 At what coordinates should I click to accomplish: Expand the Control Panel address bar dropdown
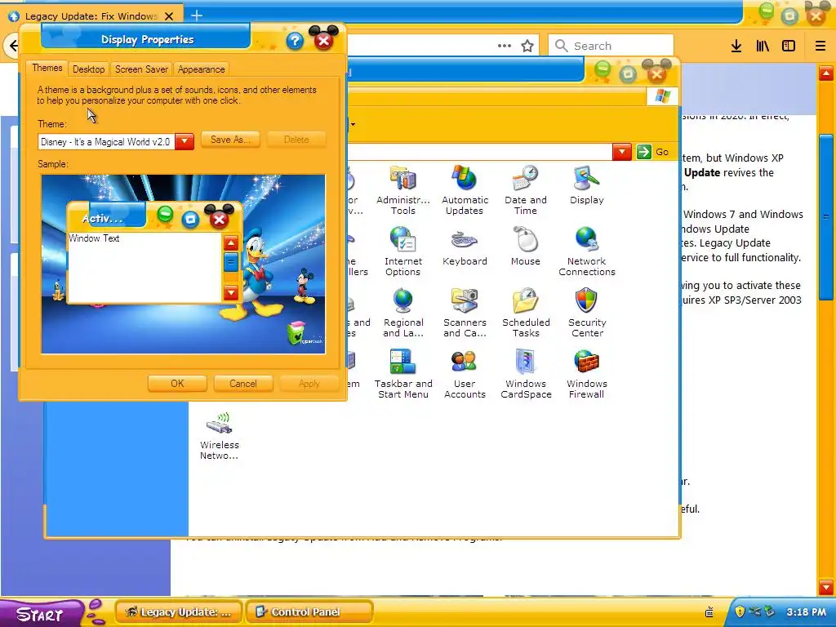(621, 152)
